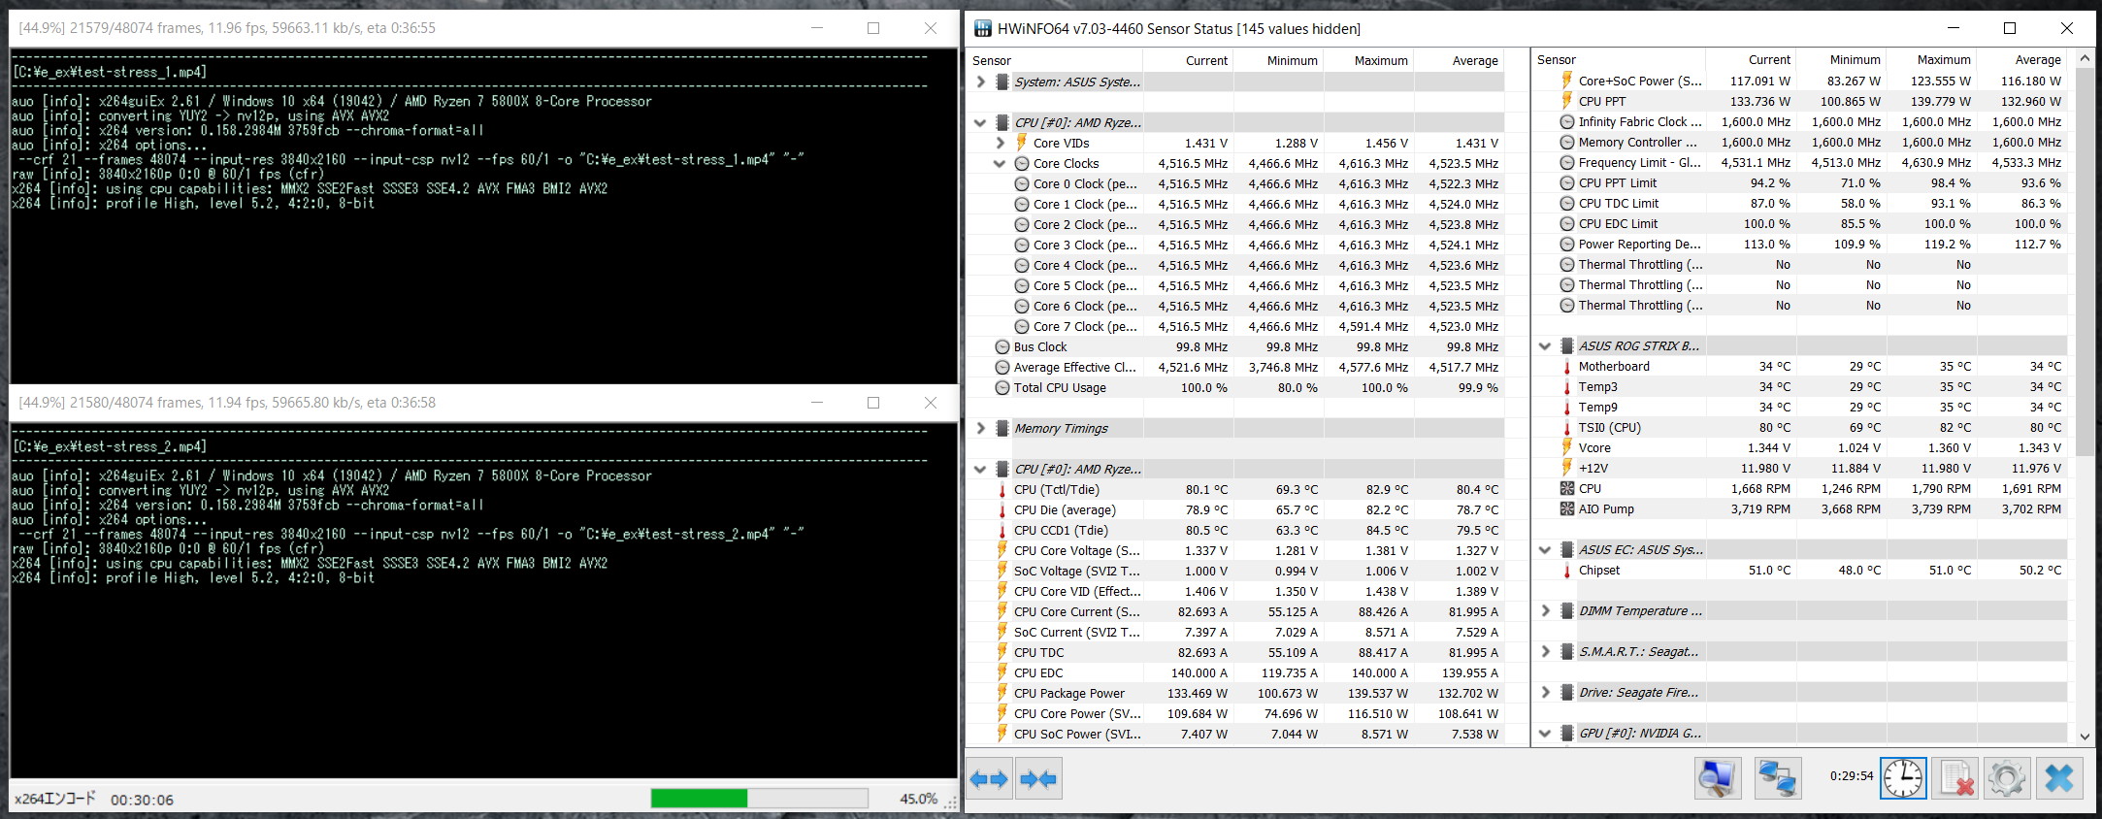Click the right panel scrollbar down arrow

tap(2085, 737)
